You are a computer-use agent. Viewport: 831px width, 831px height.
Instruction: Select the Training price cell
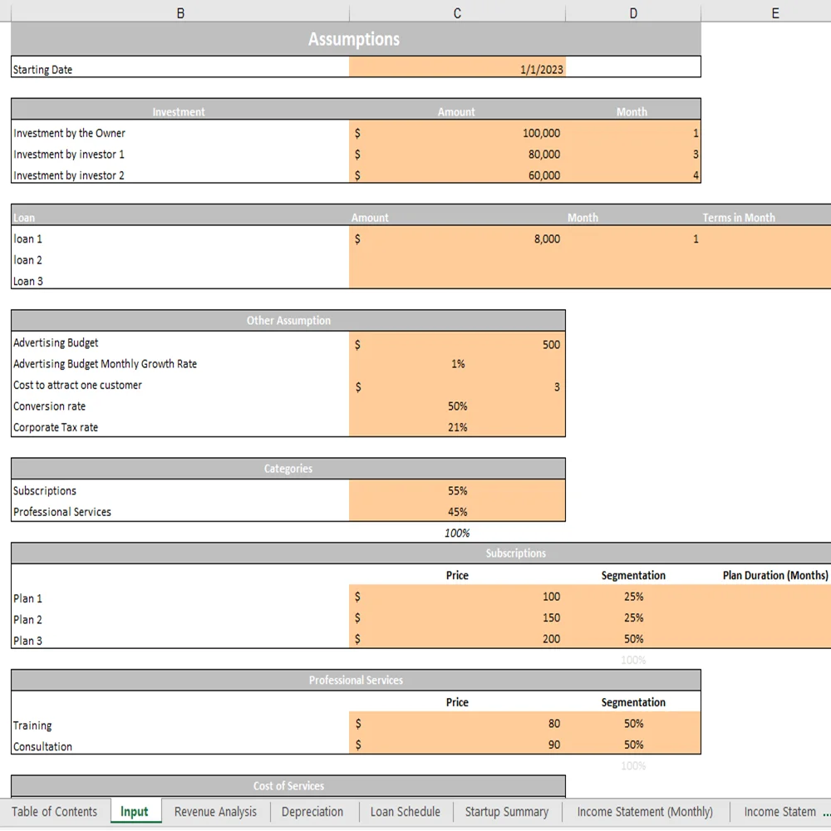[x=457, y=725]
